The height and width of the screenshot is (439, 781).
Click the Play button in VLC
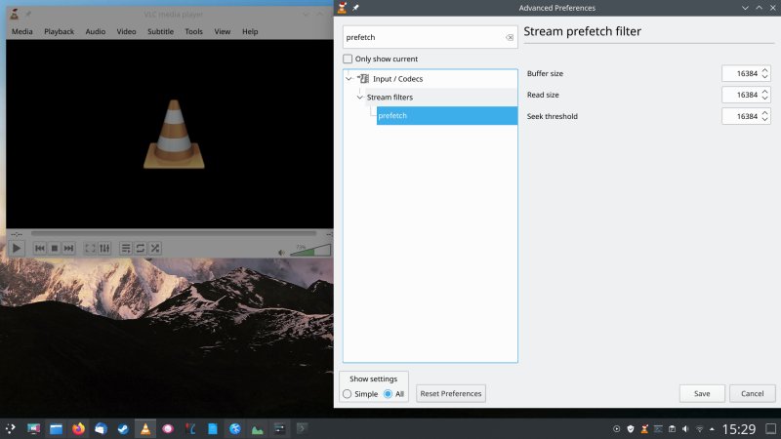pyautogui.click(x=17, y=249)
